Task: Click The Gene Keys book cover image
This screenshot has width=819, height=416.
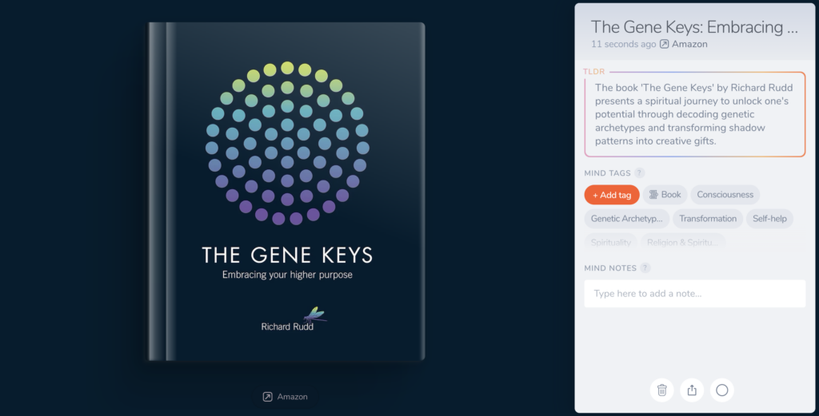Action: coord(286,192)
